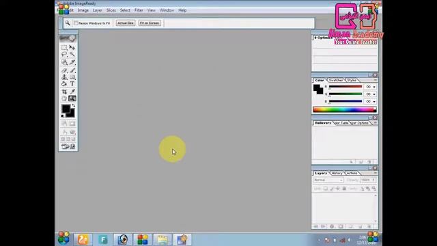The width and height of the screenshot is (437, 246).
Task: Open the Layers panel options menu arrow
Action: point(375,173)
